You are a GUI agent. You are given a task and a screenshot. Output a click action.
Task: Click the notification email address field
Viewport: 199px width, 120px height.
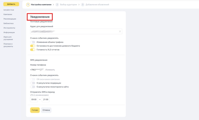(76, 31)
